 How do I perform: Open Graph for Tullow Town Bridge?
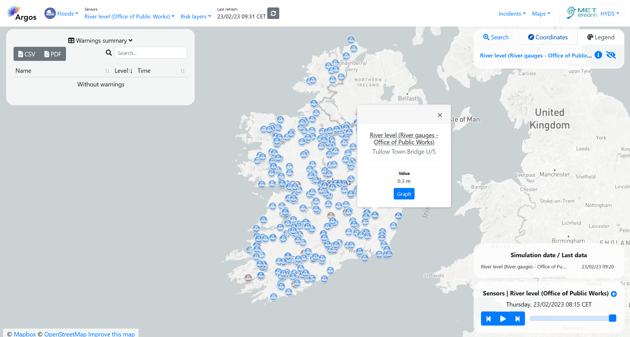click(404, 194)
